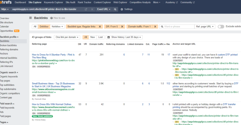Select the Dofollow link filter
Image resolution: width=241 pixels, height=125 pixels.
pyautogui.click(x=44, y=27)
